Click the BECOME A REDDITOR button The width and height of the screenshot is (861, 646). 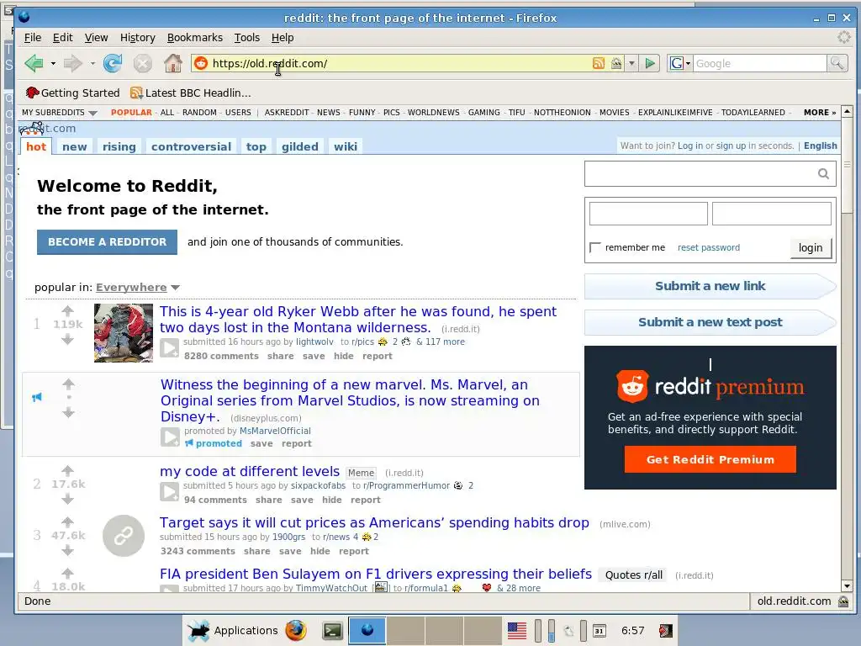pyautogui.click(x=107, y=242)
